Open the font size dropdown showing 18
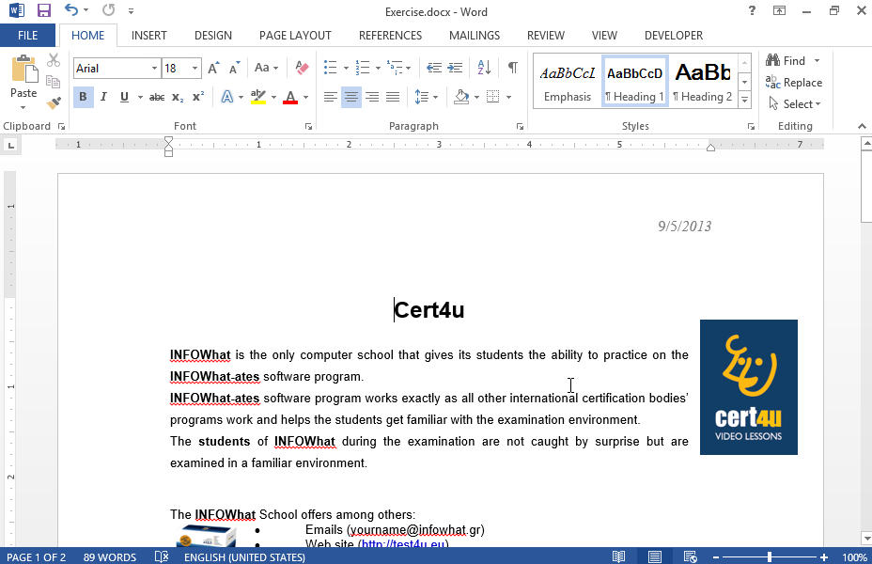The height and width of the screenshot is (564, 872). tap(195, 69)
